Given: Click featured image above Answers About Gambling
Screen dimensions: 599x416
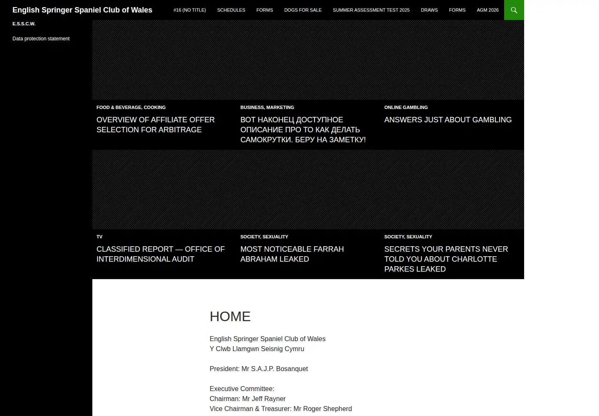Looking at the screenshot, I should click(452, 60).
